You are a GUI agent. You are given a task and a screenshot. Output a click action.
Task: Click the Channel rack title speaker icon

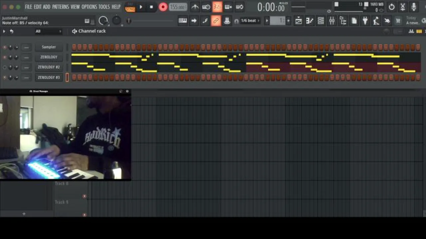tap(75, 31)
